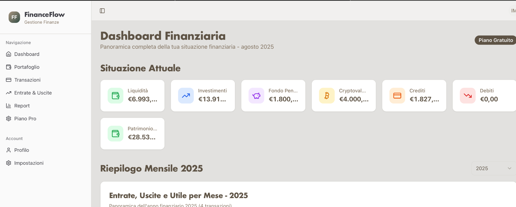Screen dimensions: 516x207
Task: Click the Bitcoin Cryptovalute icon
Action: (327, 96)
